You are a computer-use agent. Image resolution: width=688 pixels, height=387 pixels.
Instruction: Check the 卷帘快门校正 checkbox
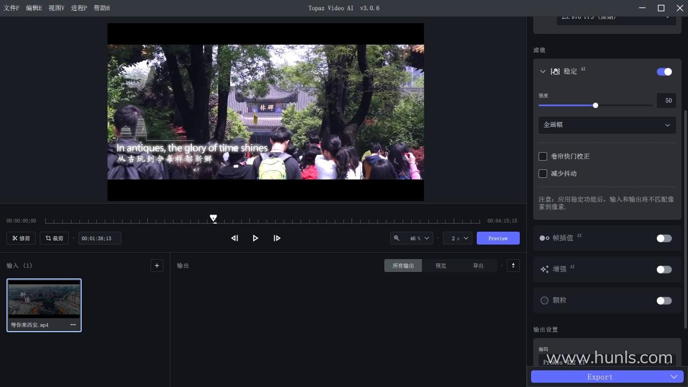[x=543, y=156]
